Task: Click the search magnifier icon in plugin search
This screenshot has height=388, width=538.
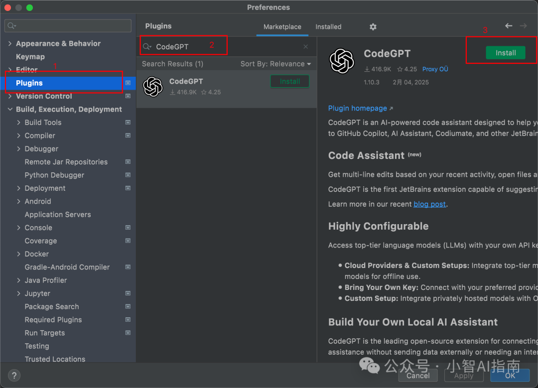Action: 147,47
